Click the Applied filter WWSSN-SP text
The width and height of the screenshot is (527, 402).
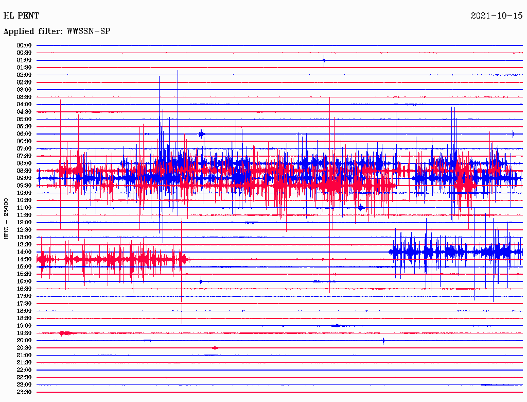[x=57, y=31]
